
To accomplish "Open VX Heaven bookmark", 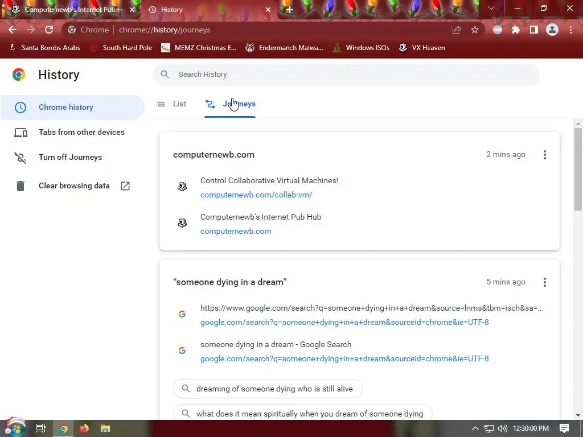I will pyautogui.click(x=422, y=48).
